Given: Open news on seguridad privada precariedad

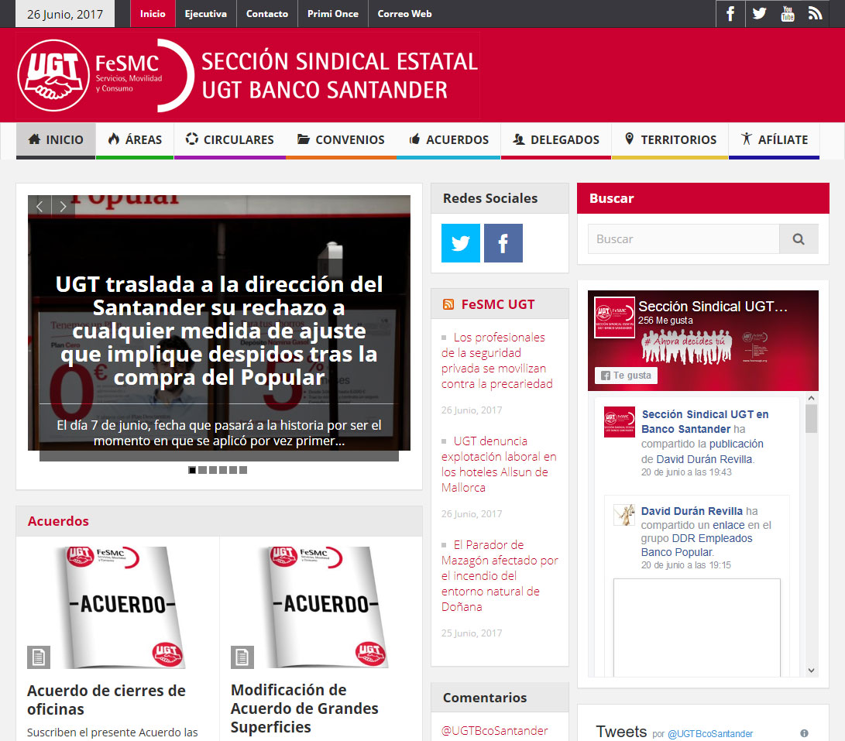Looking at the screenshot, I should pos(497,361).
